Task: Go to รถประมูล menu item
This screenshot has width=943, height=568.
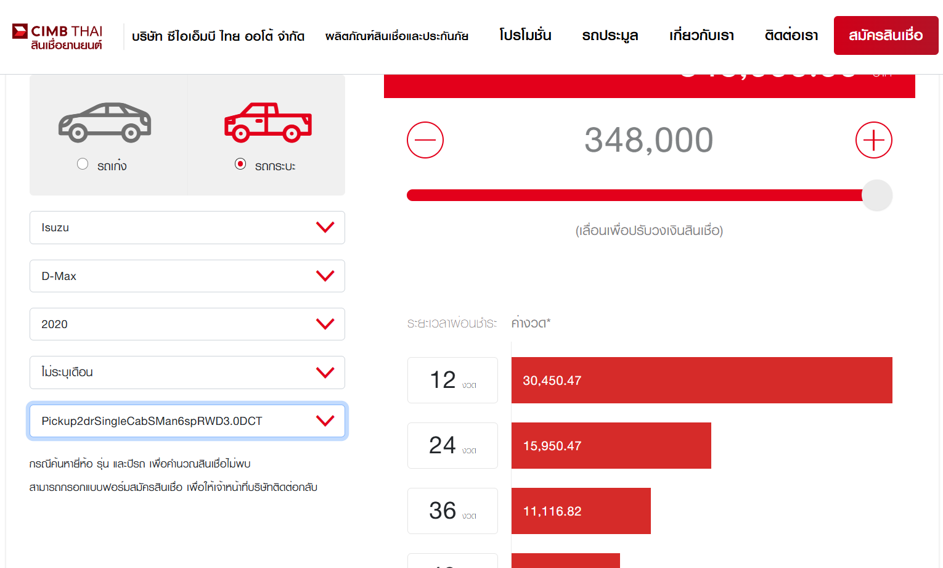Action: point(610,36)
